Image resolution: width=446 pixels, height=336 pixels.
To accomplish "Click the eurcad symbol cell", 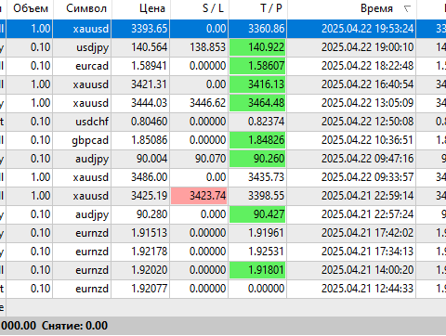I will (92, 66).
